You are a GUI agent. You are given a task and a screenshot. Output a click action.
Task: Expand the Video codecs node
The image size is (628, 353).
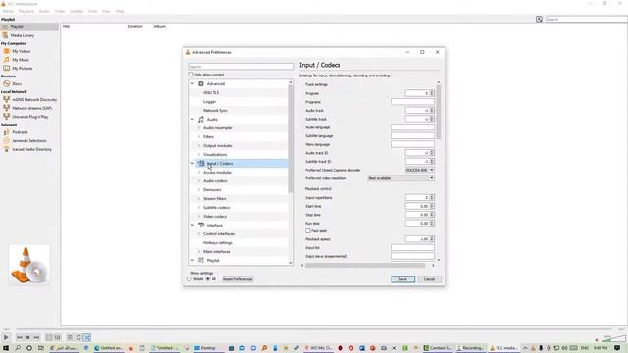tap(199, 216)
